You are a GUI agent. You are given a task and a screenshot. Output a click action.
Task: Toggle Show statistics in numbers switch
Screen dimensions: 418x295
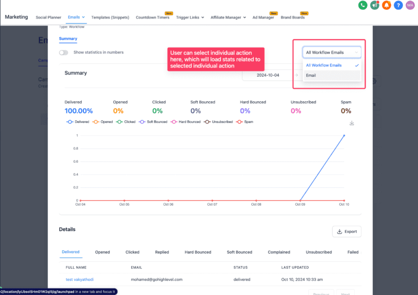[x=64, y=52]
